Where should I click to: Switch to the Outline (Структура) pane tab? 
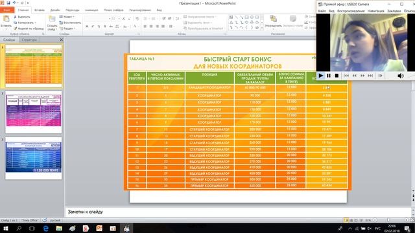(29, 39)
